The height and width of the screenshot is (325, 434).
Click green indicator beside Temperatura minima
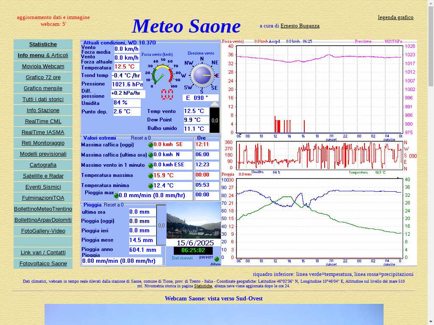tap(150, 186)
